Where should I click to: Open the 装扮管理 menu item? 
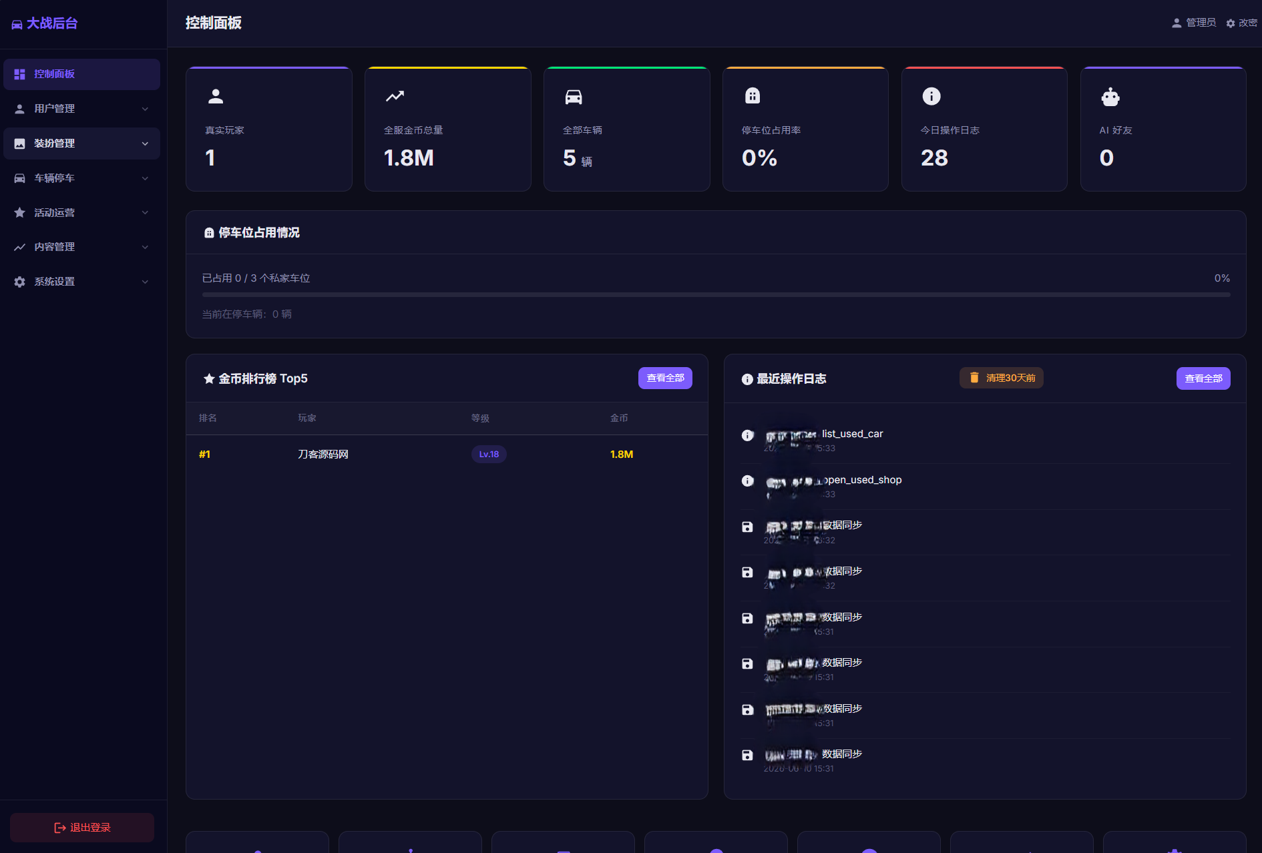coord(81,144)
